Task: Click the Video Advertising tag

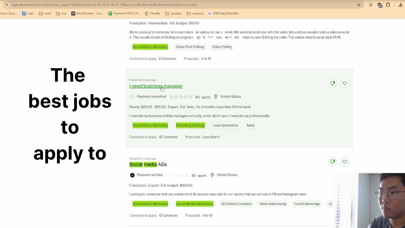Action: (x=273, y=204)
